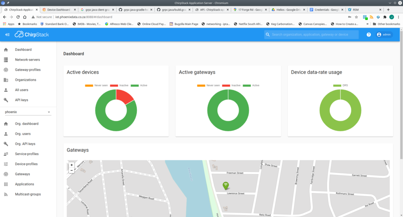Click the Network-servers icon

(6, 59)
